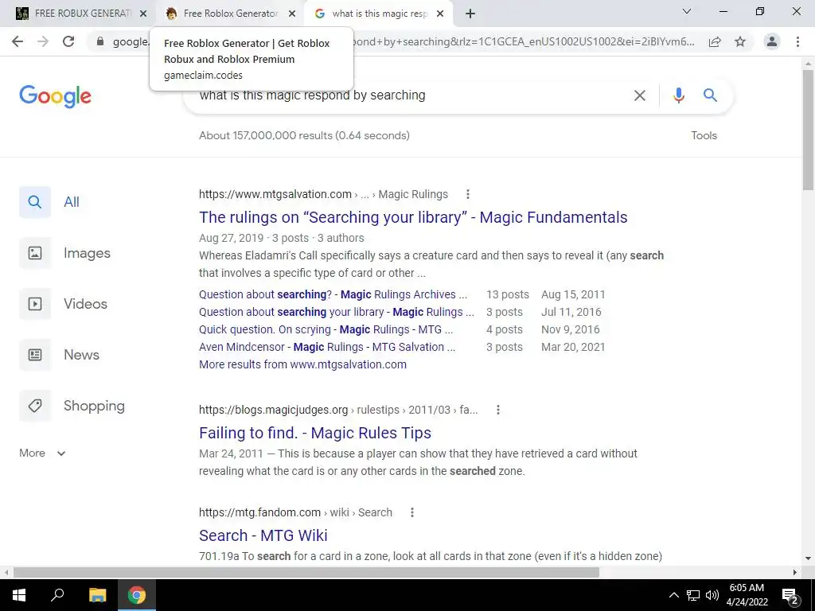Open "More results from www.mtgsalvation.com"

(x=302, y=364)
